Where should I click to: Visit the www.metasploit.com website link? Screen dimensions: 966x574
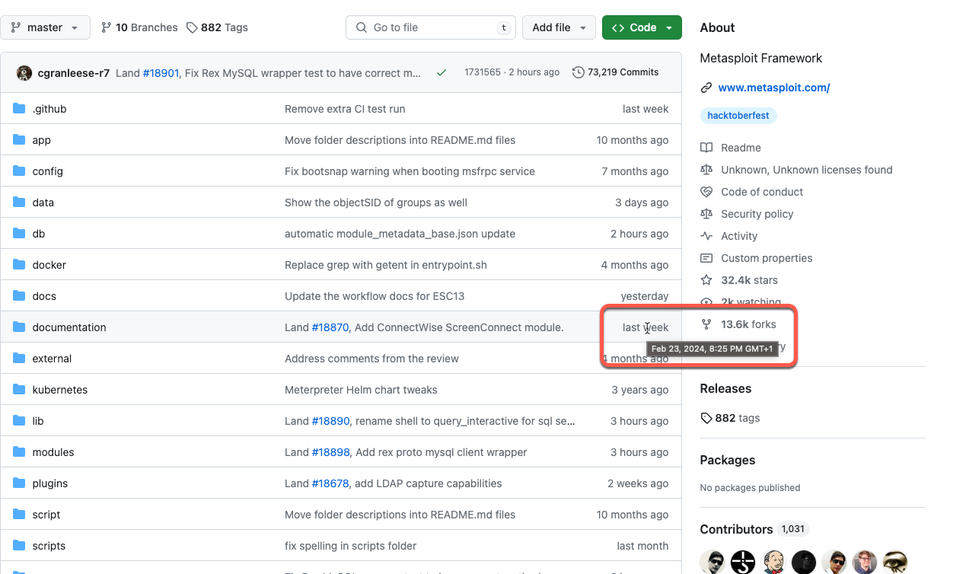[x=773, y=87]
